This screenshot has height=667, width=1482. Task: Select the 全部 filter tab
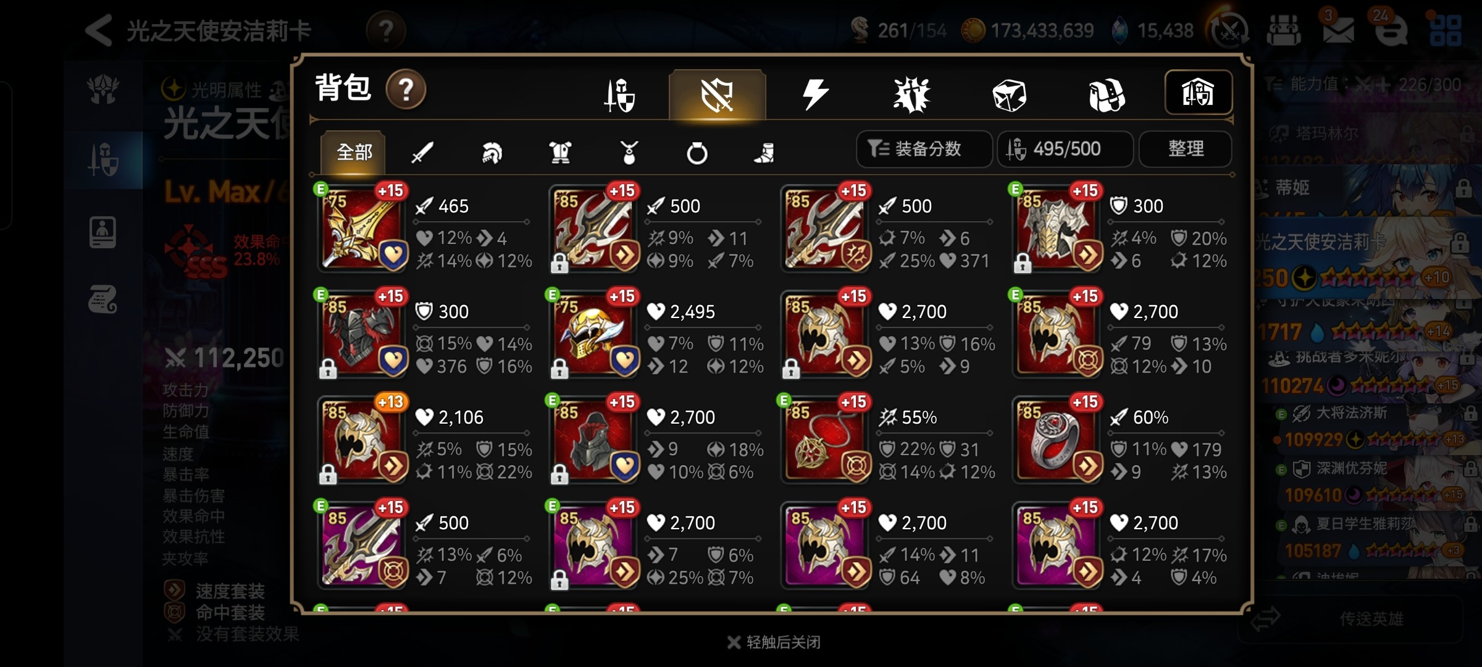click(x=353, y=152)
